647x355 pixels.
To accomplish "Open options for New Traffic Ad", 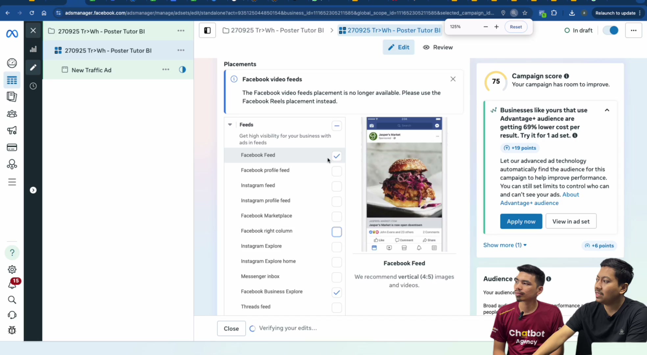I will [166, 69].
